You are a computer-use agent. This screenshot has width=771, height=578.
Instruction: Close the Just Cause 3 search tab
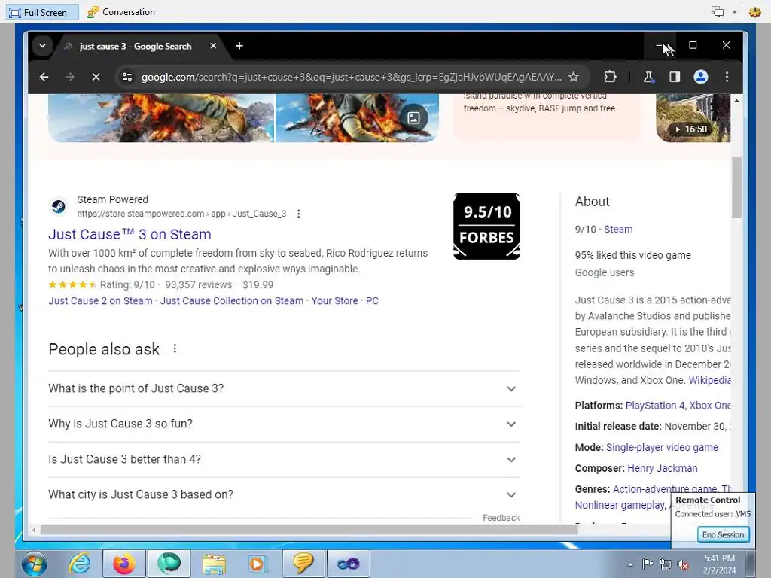(213, 46)
